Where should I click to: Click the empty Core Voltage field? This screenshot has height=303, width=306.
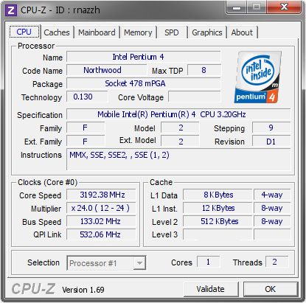click(195, 97)
